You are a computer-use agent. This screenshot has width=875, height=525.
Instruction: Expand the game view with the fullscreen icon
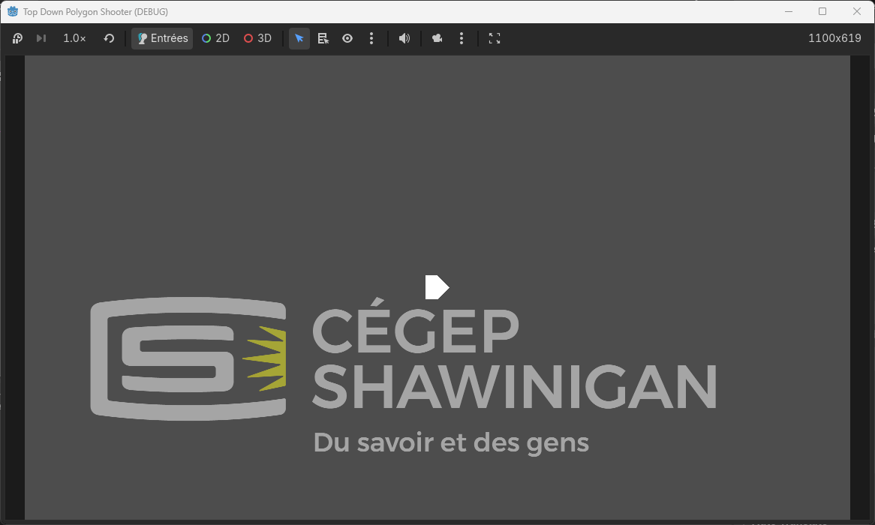[x=495, y=38]
